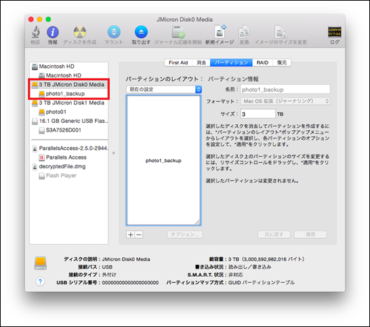Click the Convert toolbar icon
370x327 pixels.
pos(244,32)
